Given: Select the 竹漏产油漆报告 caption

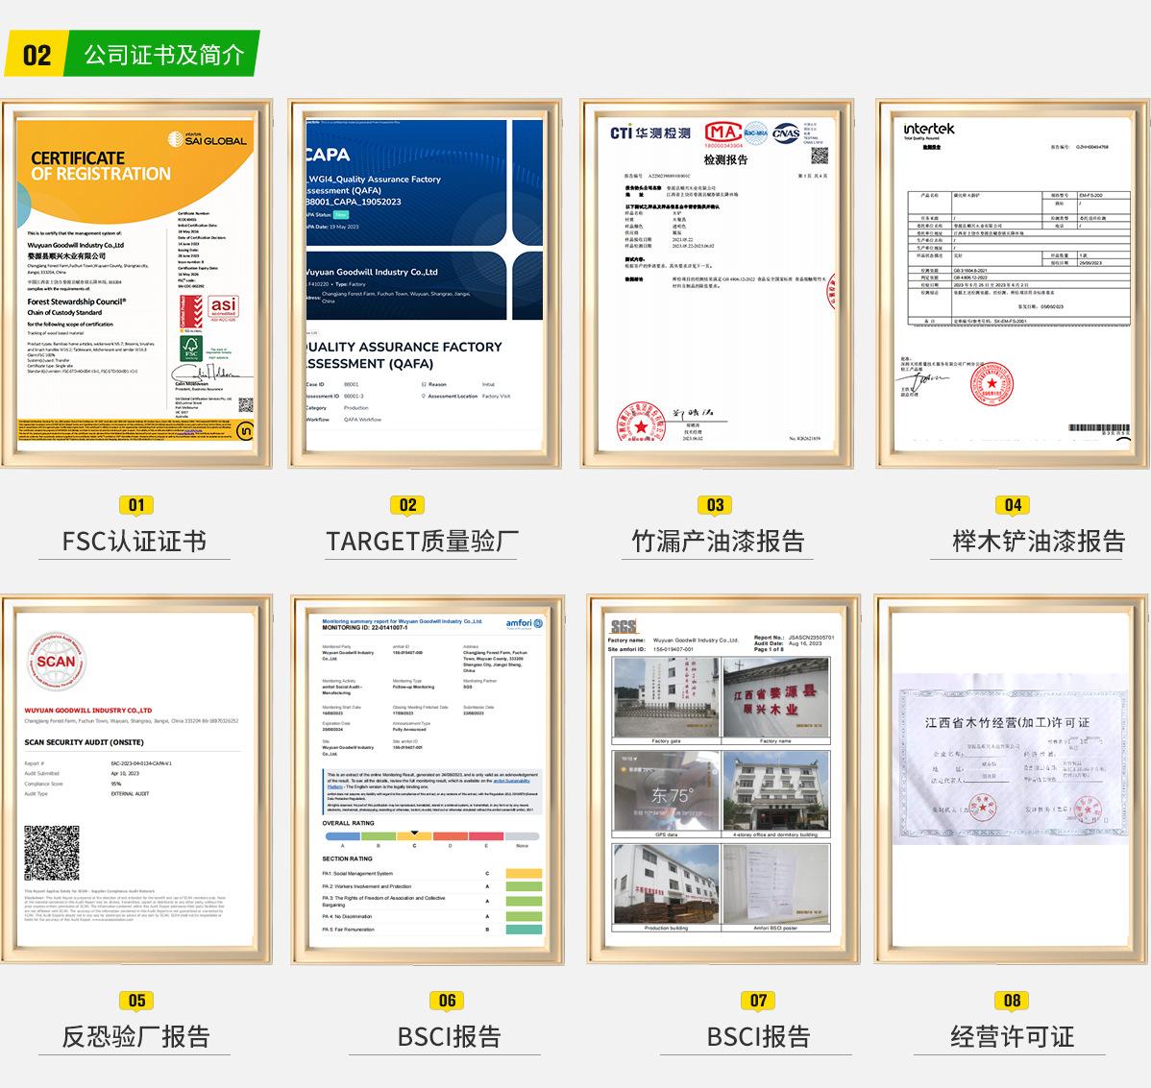Looking at the screenshot, I should click(x=718, y=542).
